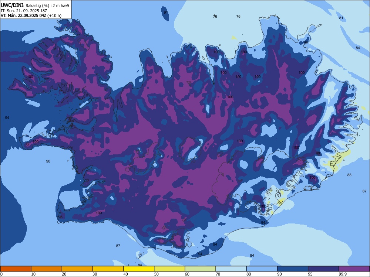Screen dimensions: 370x277
Task: Click the legend tick label "10"
Action: coord(33,274)
